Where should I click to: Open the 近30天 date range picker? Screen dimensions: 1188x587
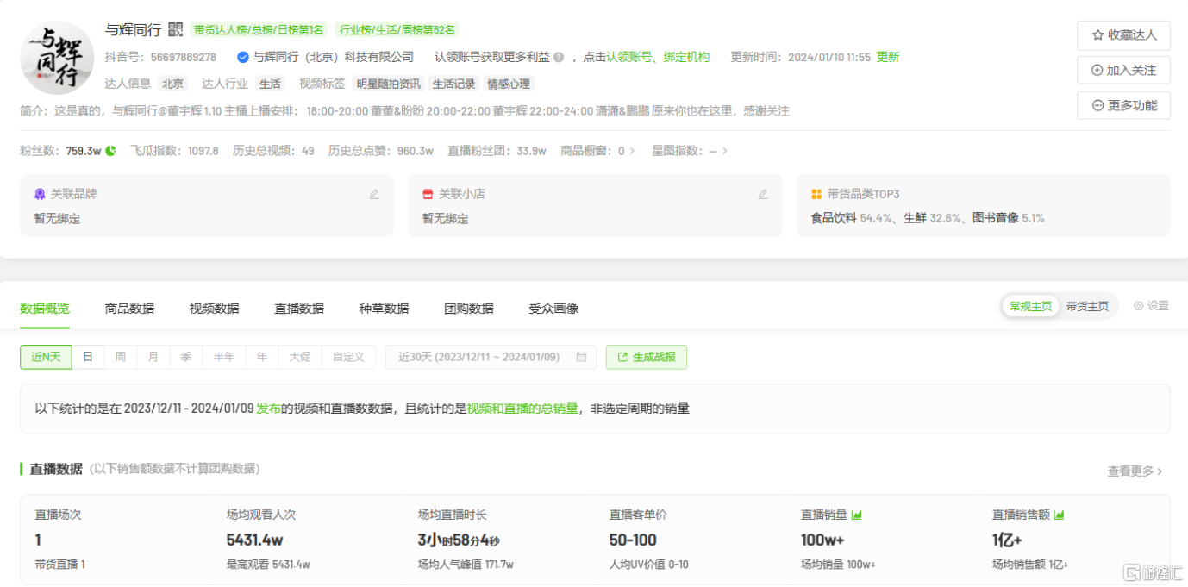(x=491, y=357)
